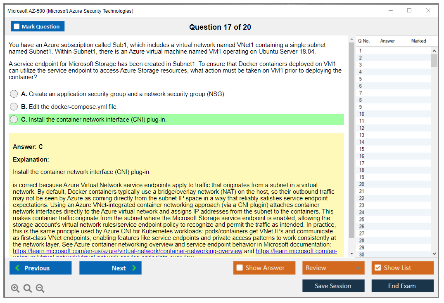Screen dimensions: 444x303
Task: Click the zoom out magnifier icon
Action: [40, 289]
